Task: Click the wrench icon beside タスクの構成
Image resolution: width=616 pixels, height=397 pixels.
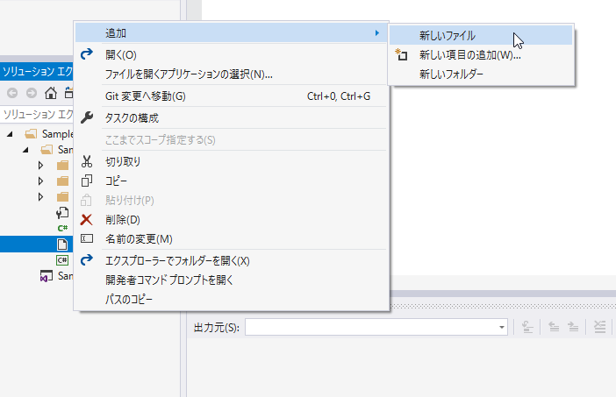Action: tap(86, 117)
